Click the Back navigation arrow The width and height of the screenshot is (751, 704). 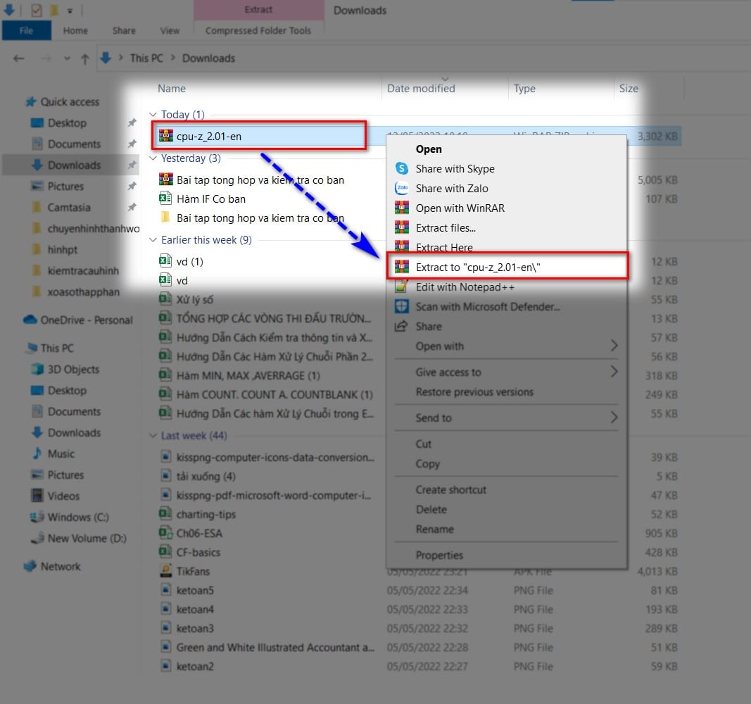[19, 58]
